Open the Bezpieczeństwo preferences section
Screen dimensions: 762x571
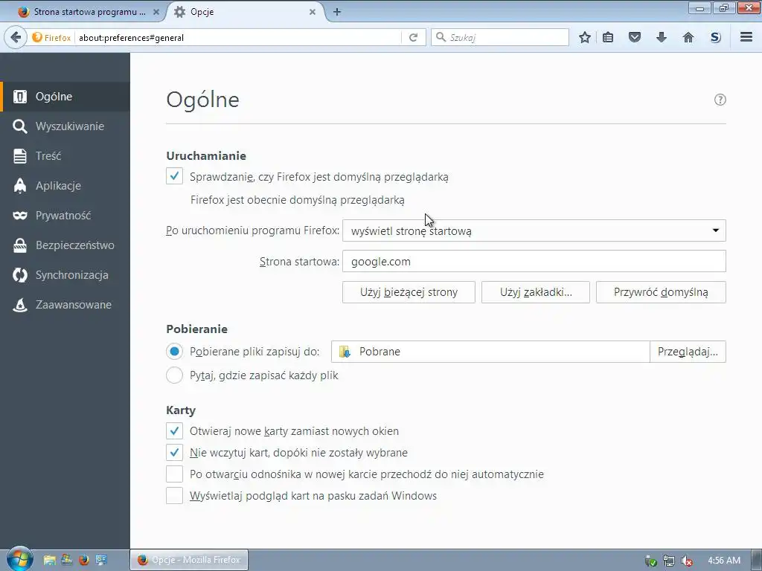coord(65,245)
